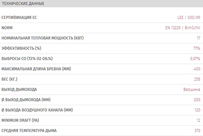Select the NORM row label
The image size is (203, 136).
point(7,28)
